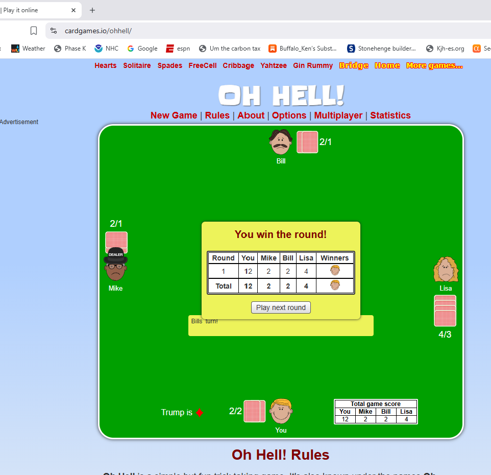Open a new browser tab
Viewport: 491px width, 475px height.
92,10
